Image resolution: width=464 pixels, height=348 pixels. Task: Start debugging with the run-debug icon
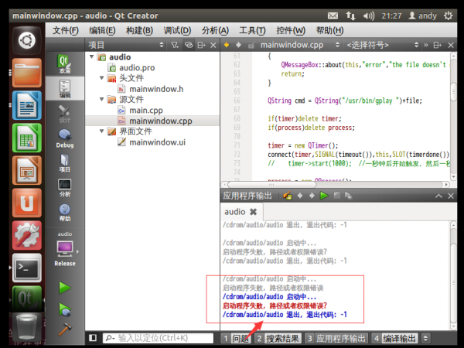tap(65, 309)
